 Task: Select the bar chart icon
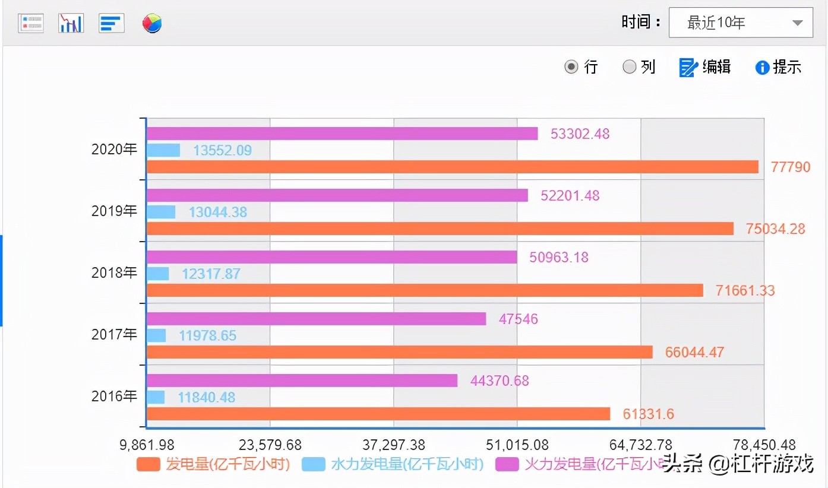(111, 23)
